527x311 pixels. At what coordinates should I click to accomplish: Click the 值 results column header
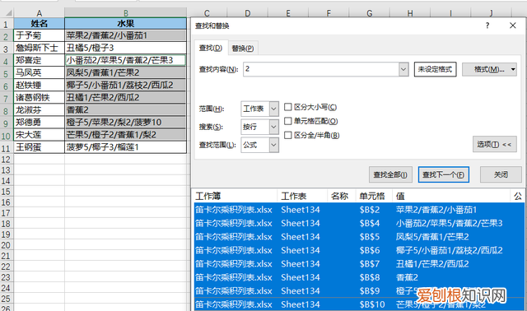(451, 196)
